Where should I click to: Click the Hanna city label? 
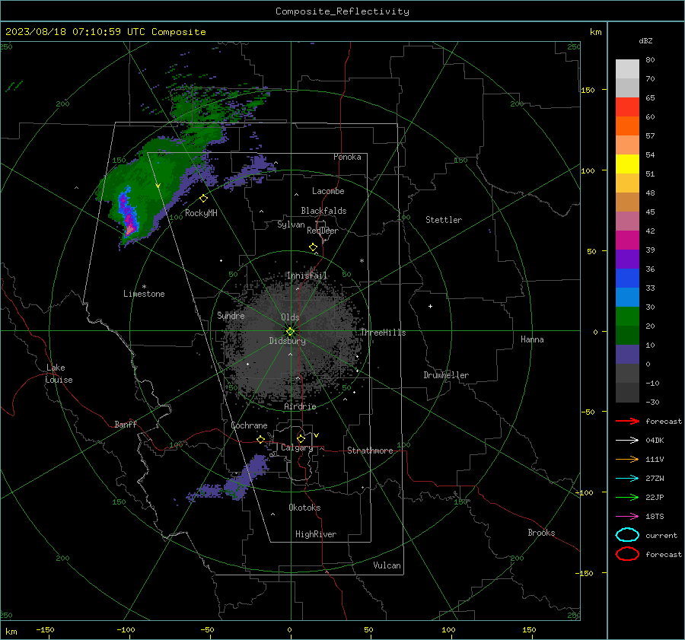532,339
